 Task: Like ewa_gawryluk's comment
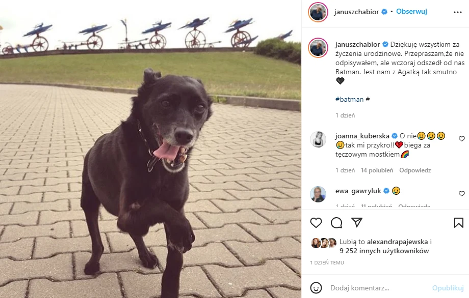point(461,194)
